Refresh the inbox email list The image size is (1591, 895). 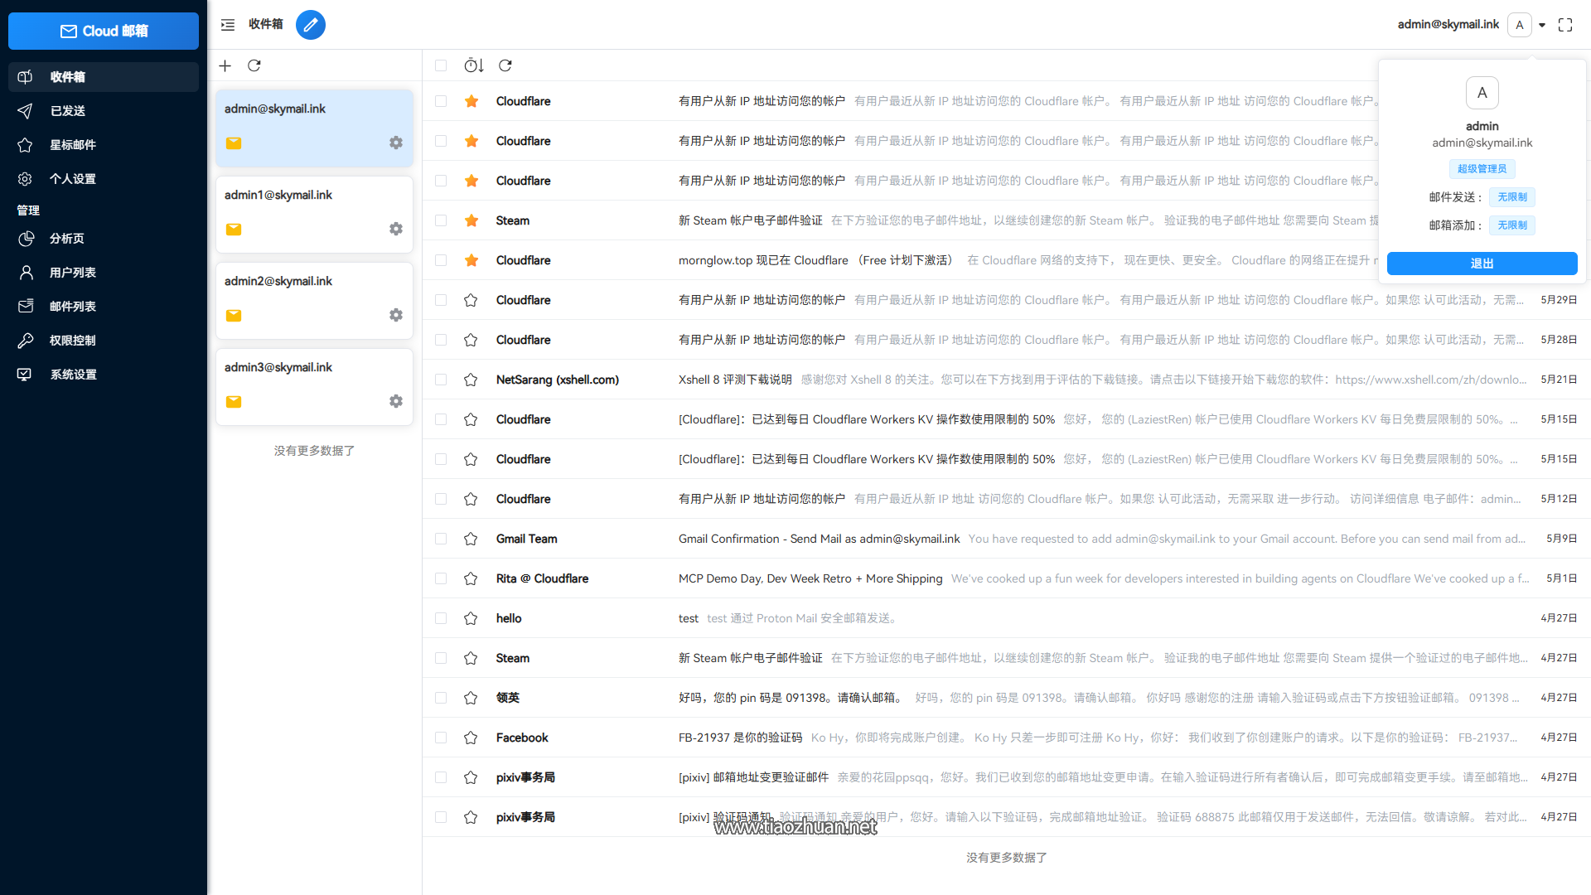[505, 65]
